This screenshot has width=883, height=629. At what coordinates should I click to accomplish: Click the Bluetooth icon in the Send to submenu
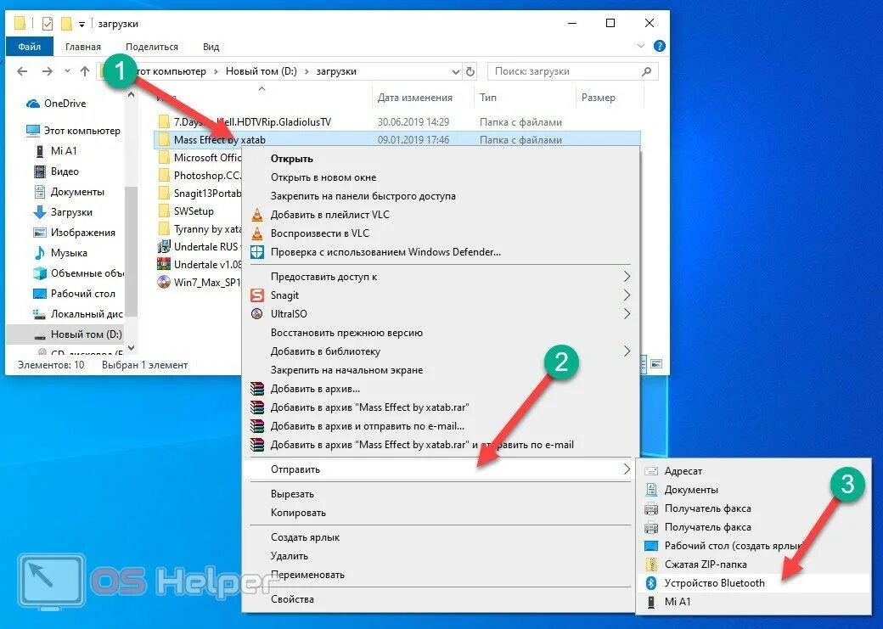pyautogui.click(x=651, y=583)
